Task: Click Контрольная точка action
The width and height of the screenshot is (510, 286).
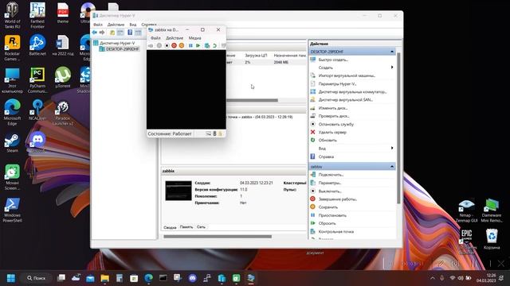Action: 336,231
